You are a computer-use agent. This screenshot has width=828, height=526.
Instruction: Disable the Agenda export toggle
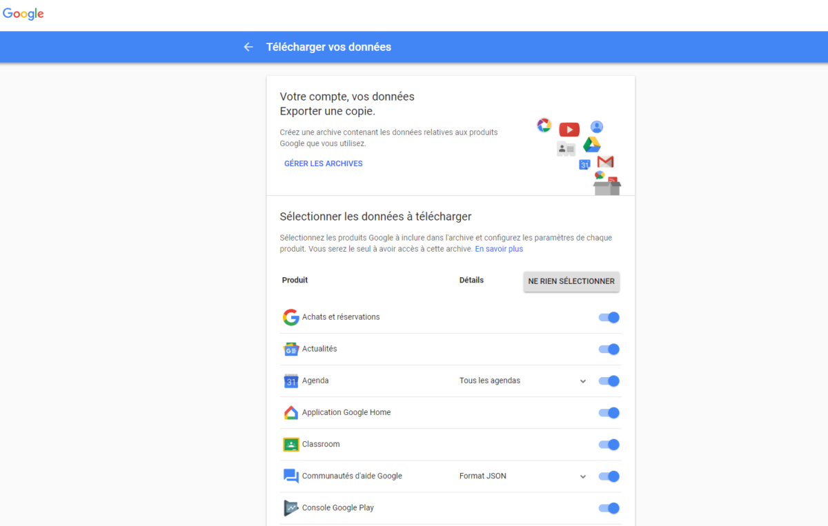tap(609, 381)
